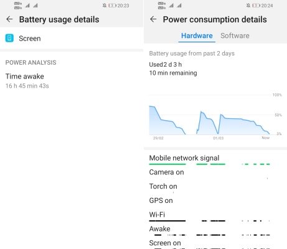Tap the Mobile network signal timeline bar
287x249 pixels.
pyautogui.click(x=210, y=164)
